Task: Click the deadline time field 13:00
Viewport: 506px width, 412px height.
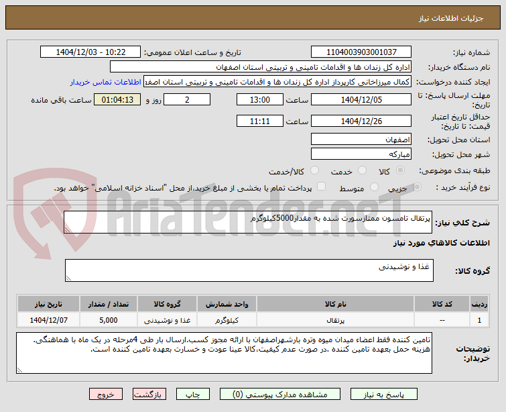Action: [x=260, y=99]
